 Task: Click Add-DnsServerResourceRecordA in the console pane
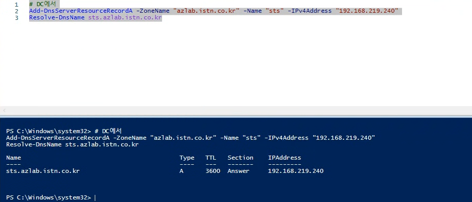(58, 138)
